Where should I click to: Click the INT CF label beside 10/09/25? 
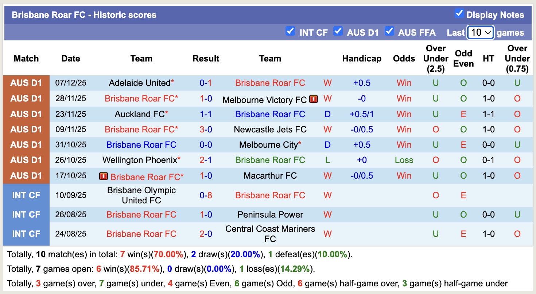[x=26, y=195]
